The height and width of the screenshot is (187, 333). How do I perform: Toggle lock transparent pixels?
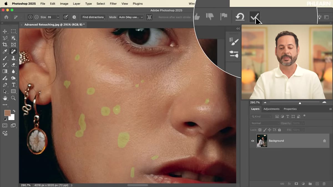260,130
